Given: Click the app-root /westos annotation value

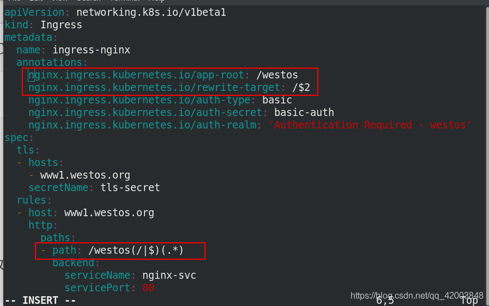Looking at the screenshot, I should click(277, 75).
